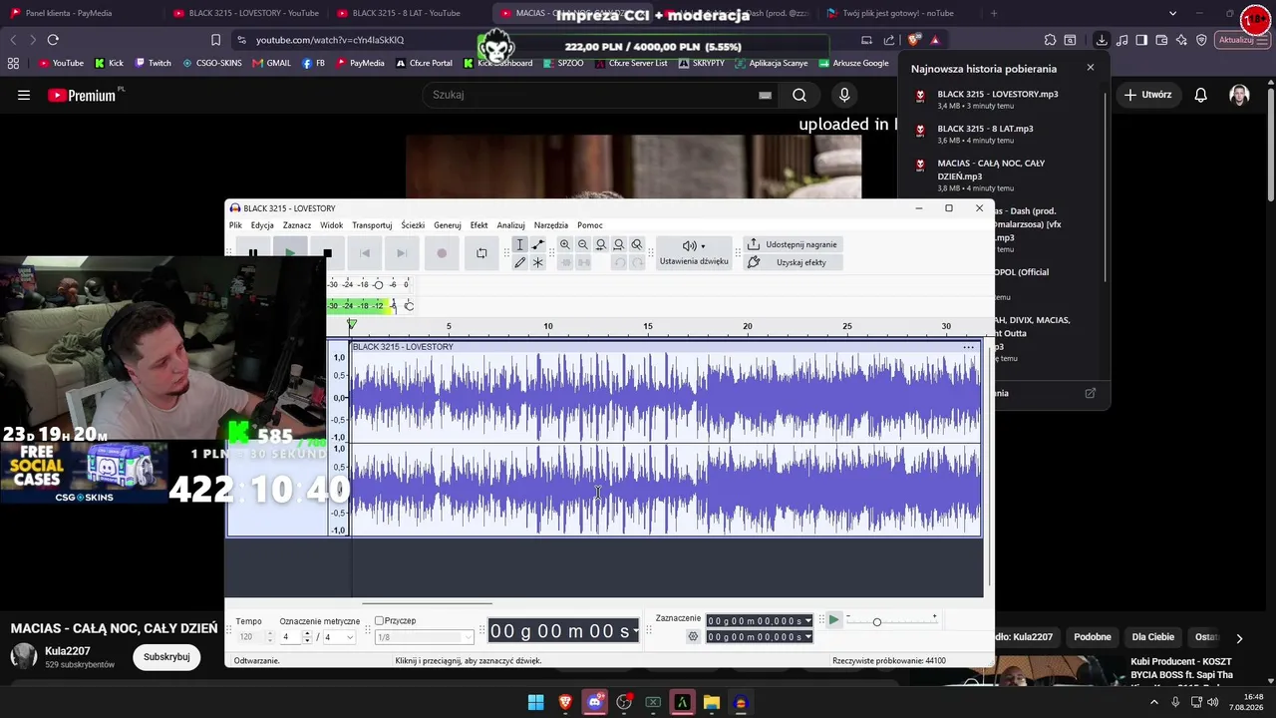This screenshot has width=1276, height=718.
Task: Select the Draw (pencil) tool
Action: [519, 262]
